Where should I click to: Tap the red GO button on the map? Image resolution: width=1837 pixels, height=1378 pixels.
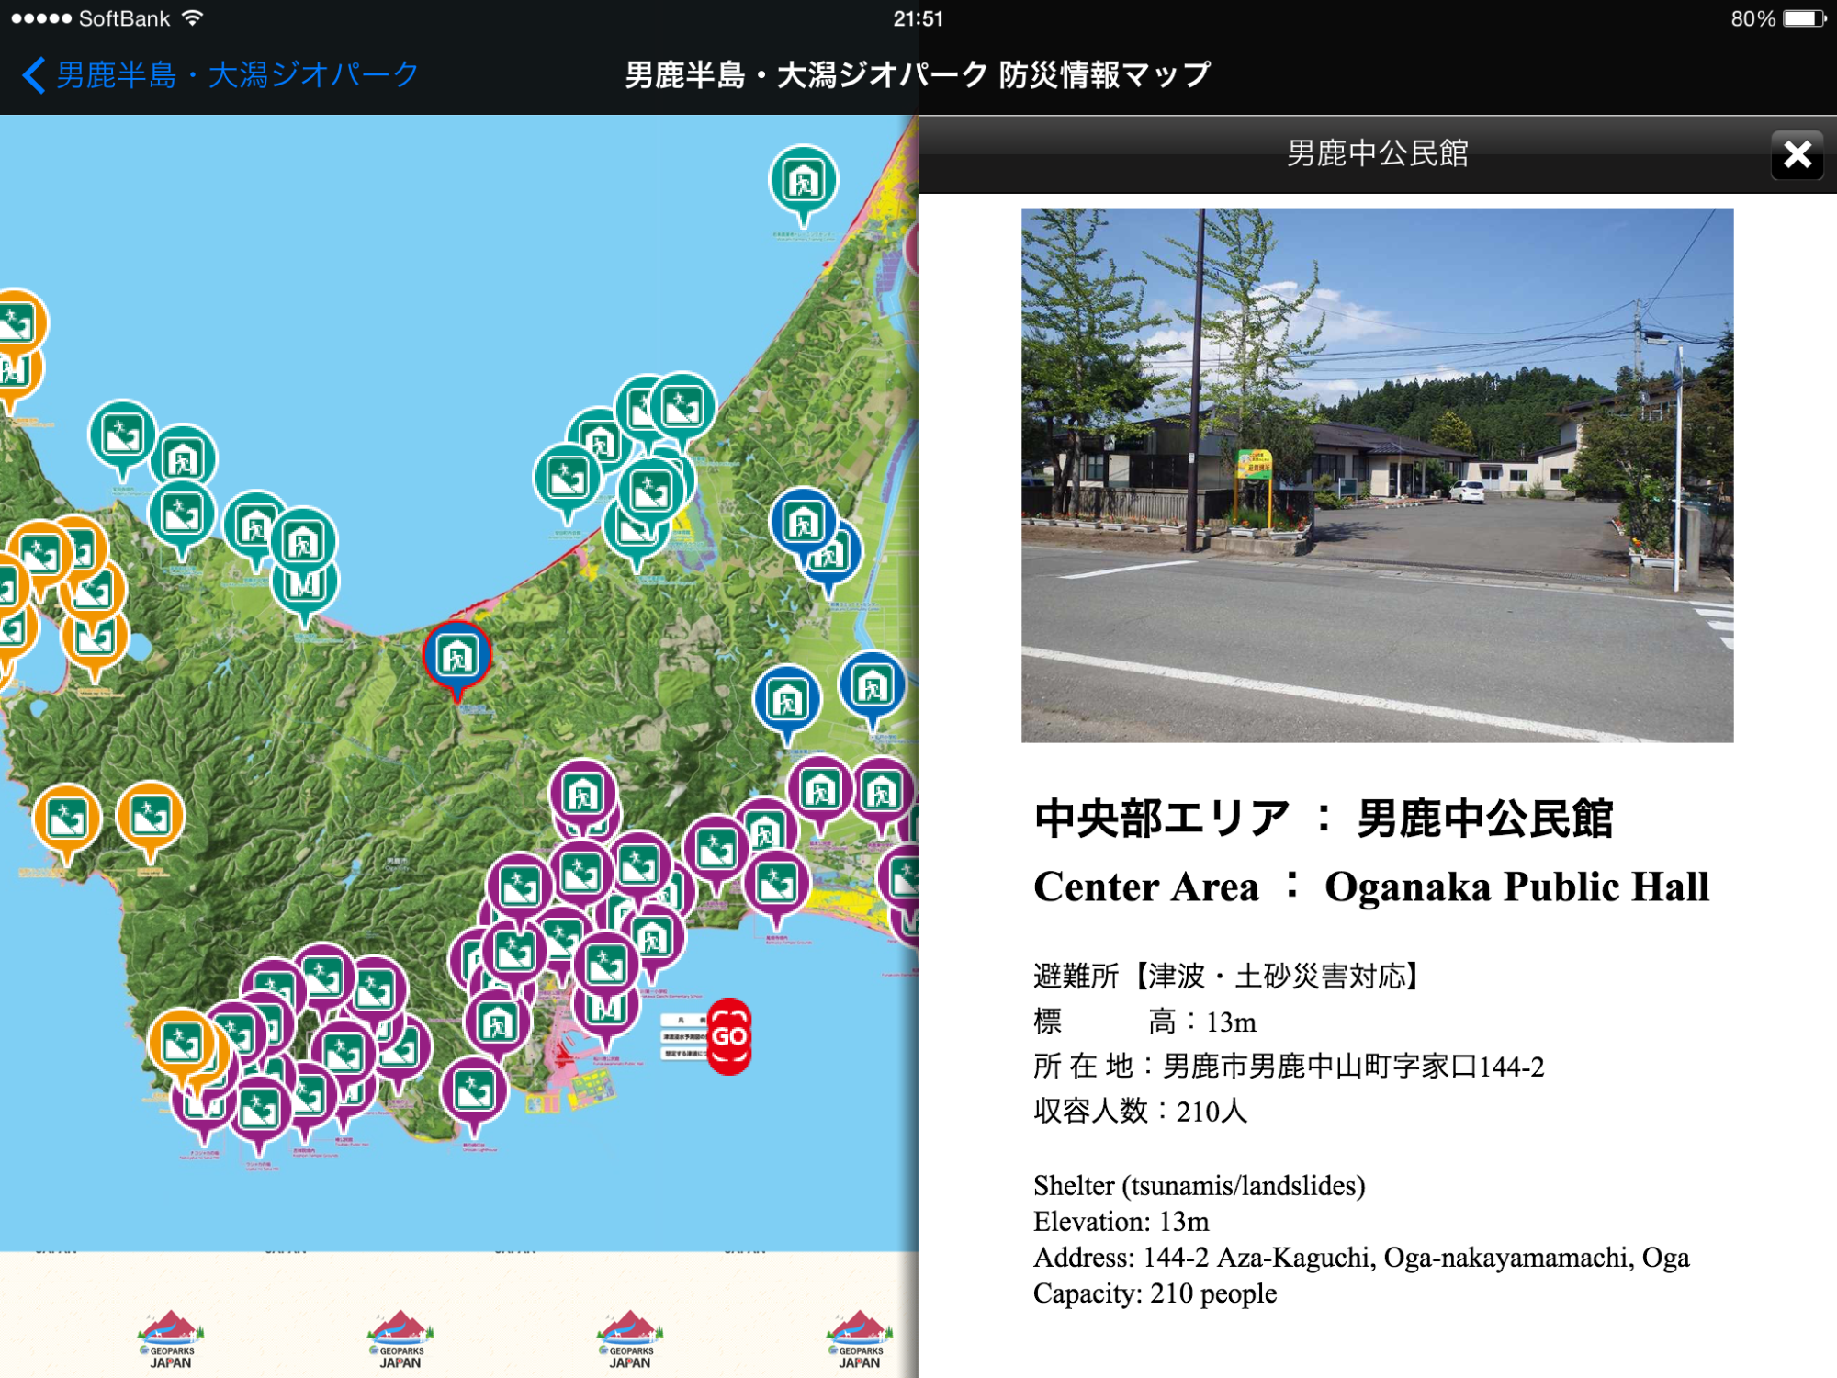point(729,1036)
